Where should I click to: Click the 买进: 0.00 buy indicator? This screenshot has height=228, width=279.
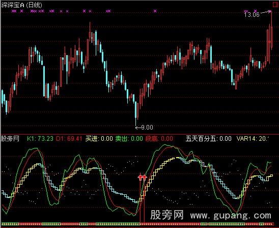point(99,139)
